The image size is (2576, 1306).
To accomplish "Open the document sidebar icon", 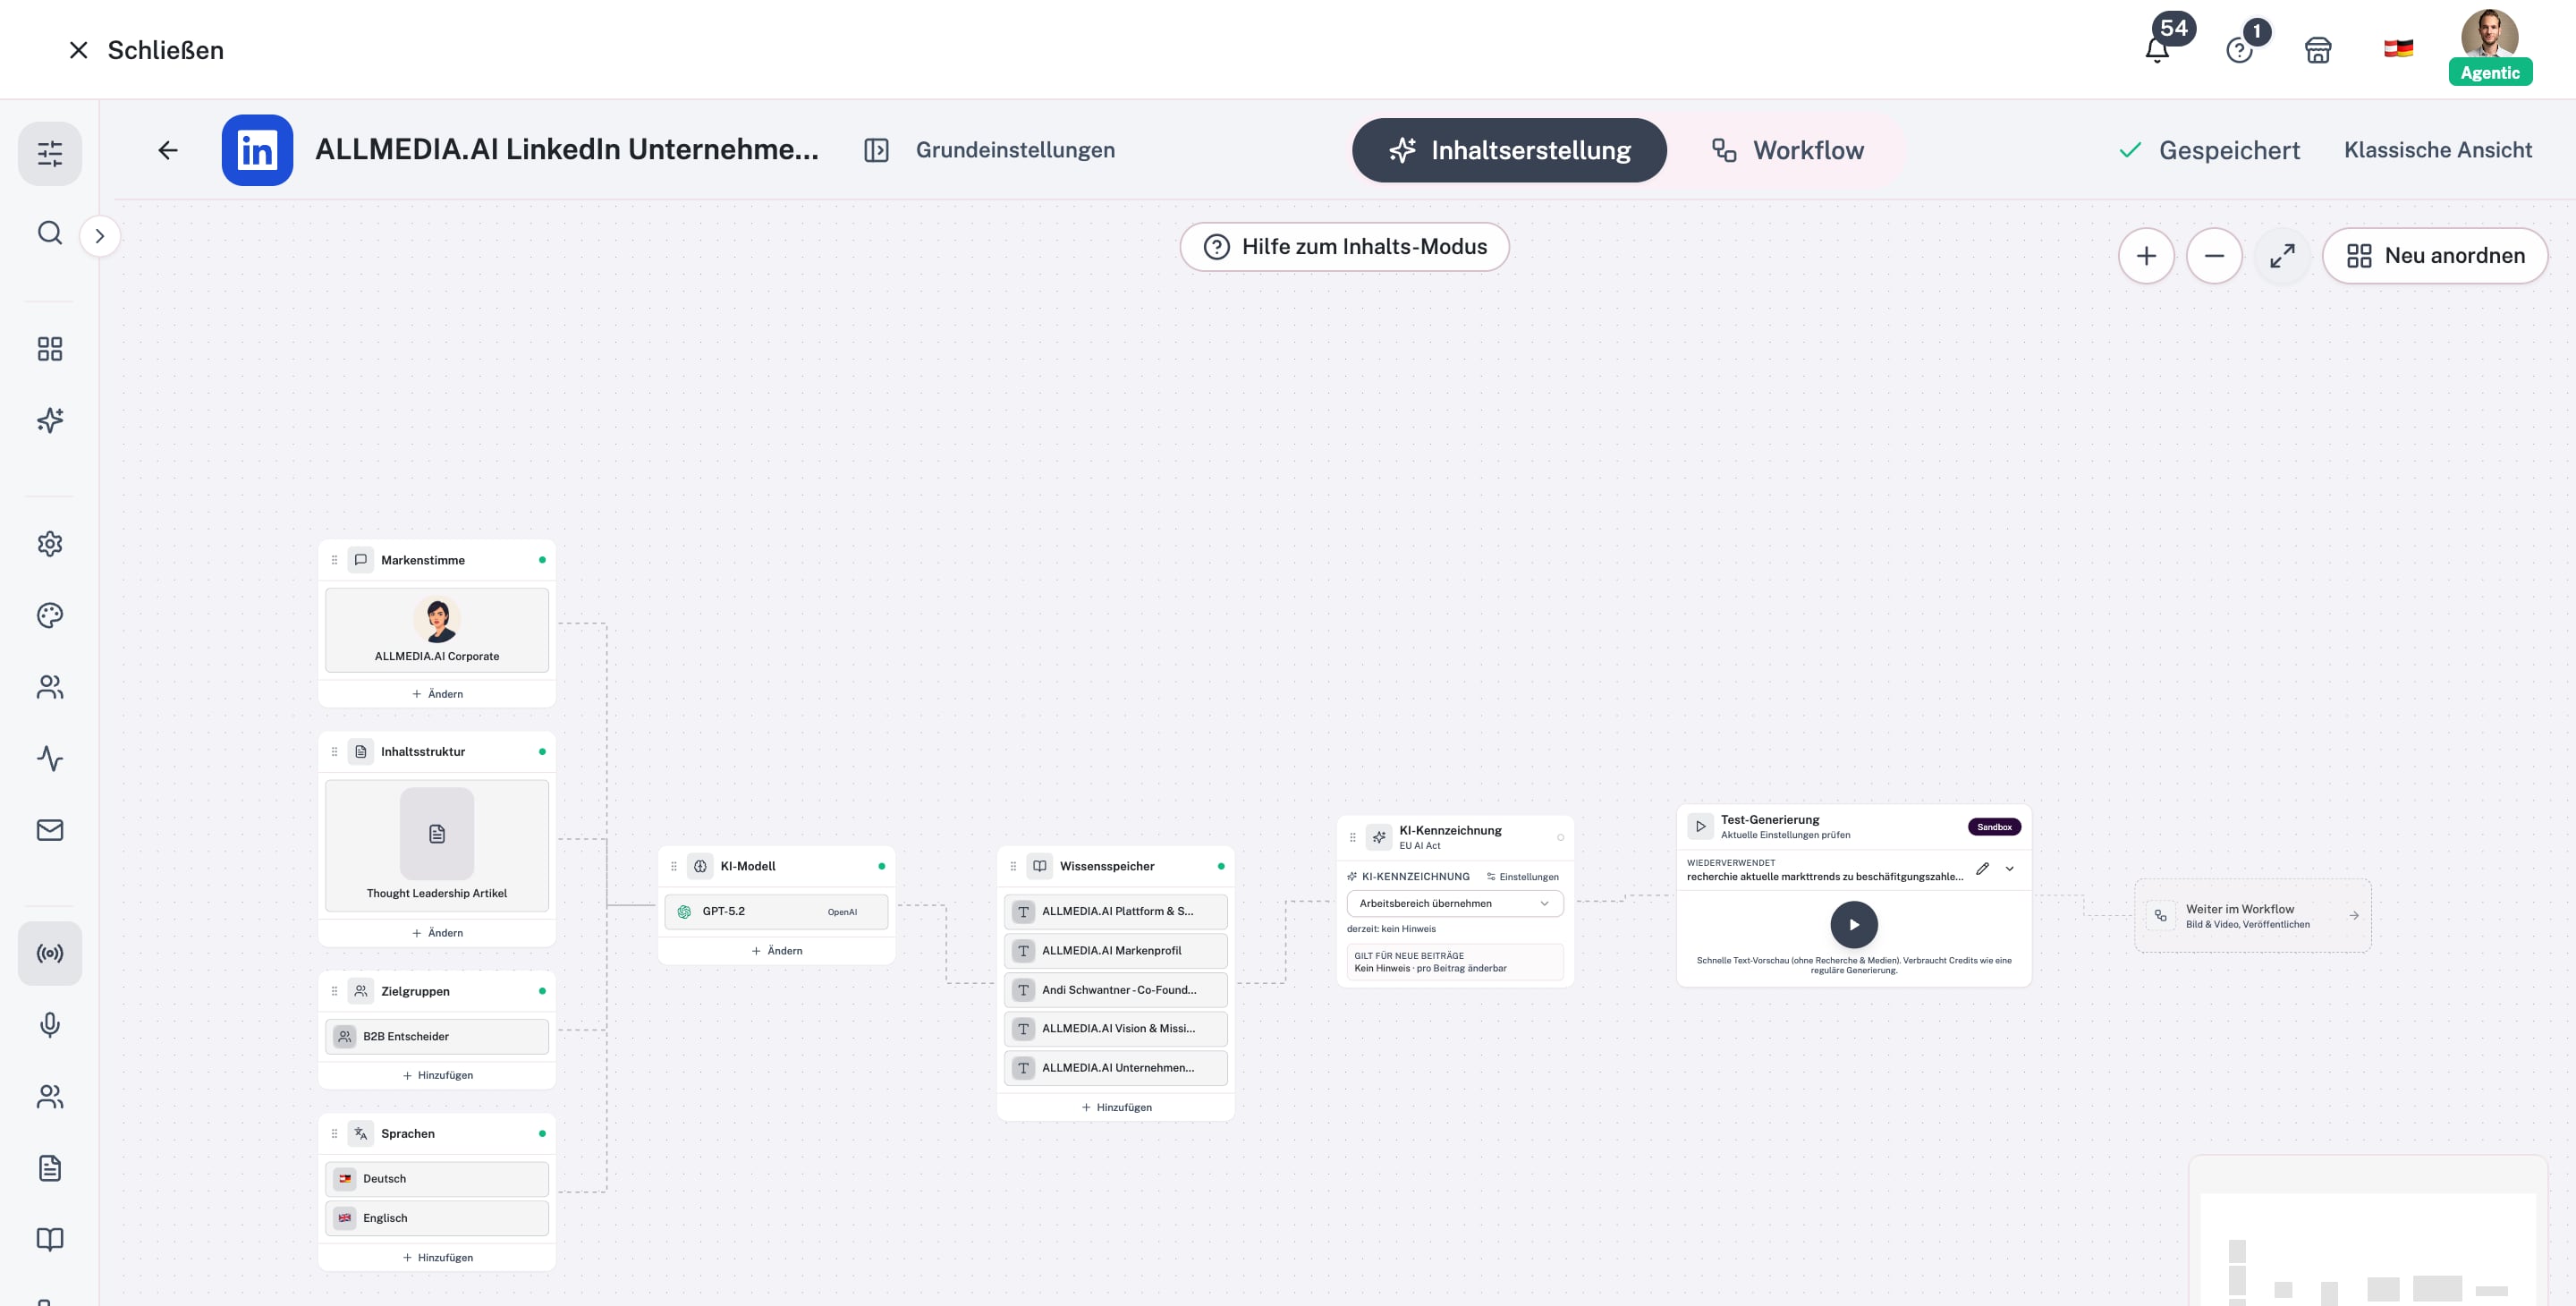I will coord(50,1168).
